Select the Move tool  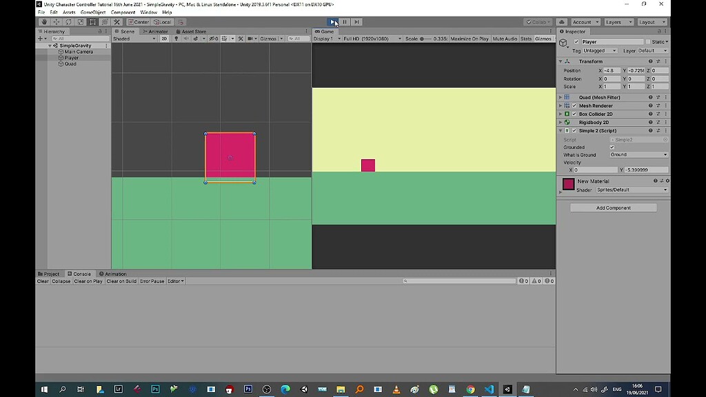56,22
